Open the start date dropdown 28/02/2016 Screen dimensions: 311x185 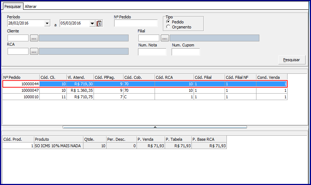tap(47, 23)
